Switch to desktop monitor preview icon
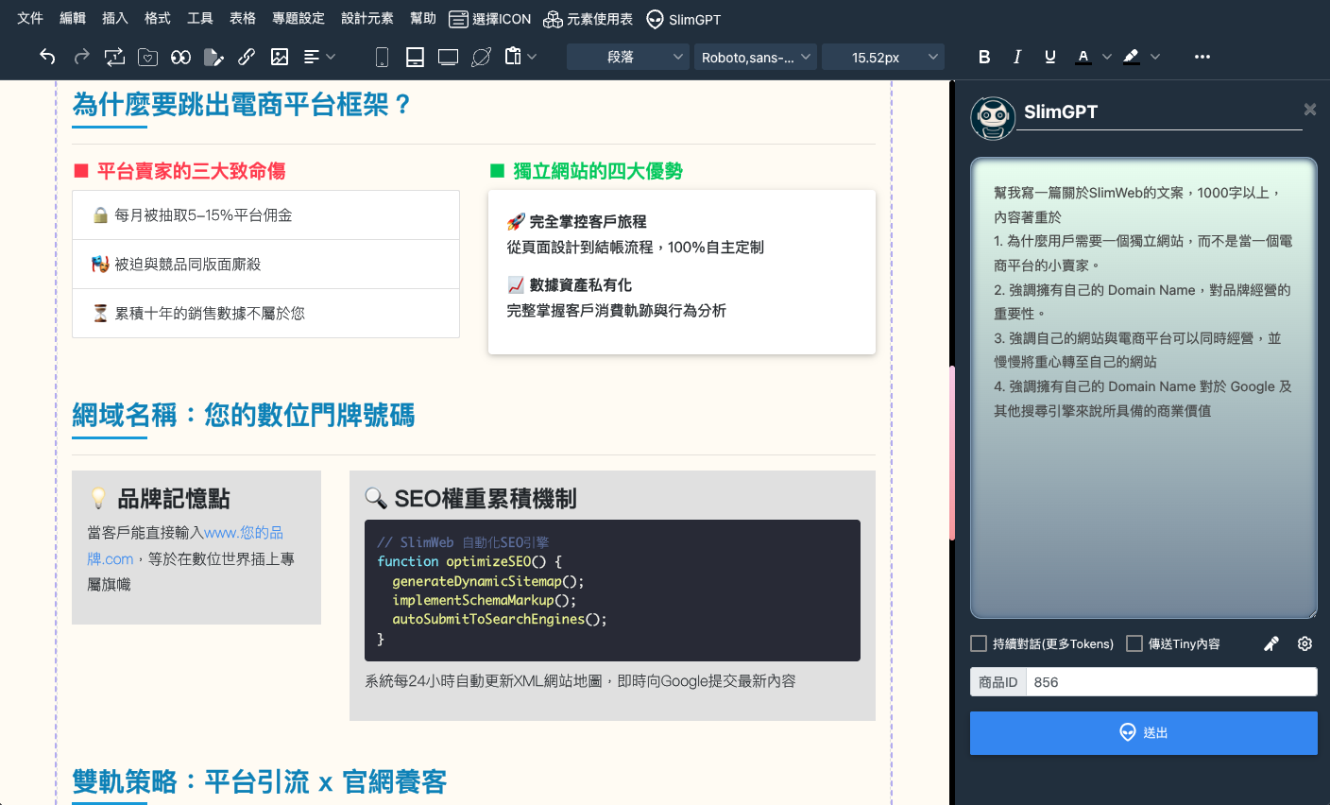This screenshot has width=1330, height=805. point(448,58)
